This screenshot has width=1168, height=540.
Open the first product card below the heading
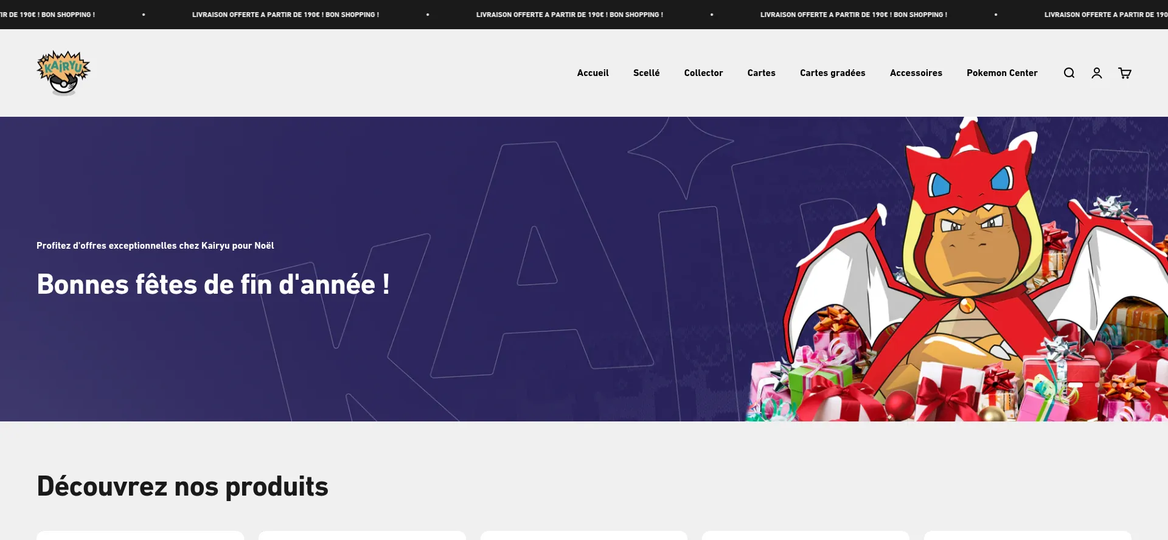click(140, 535)
